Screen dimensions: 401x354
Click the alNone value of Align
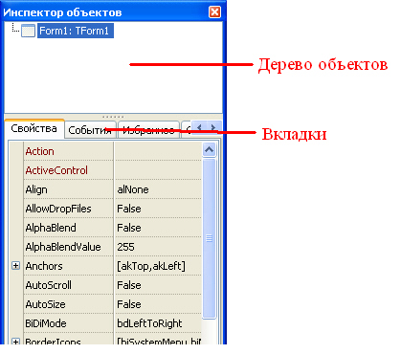pyautogui.click(x=133, y=189)
